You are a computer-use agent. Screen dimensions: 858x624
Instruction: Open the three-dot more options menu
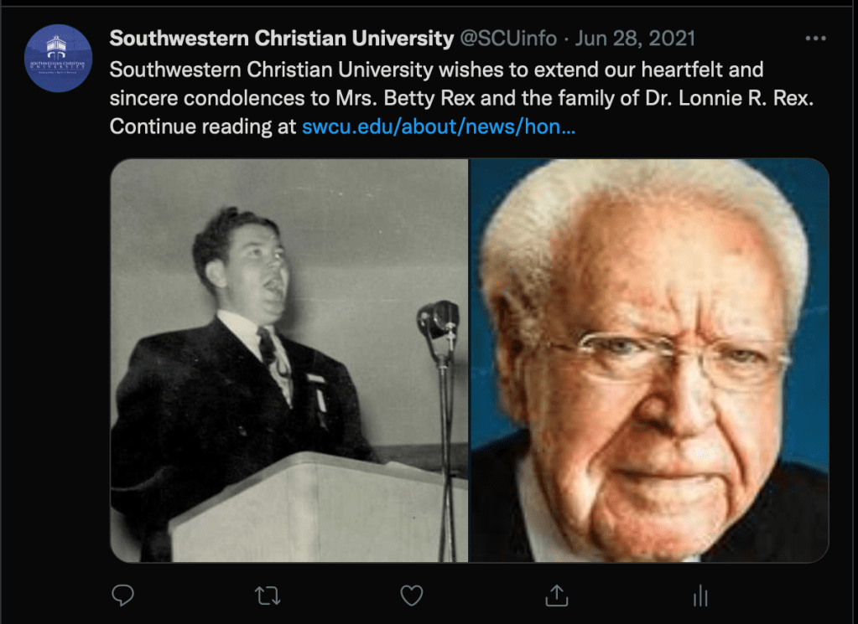(x=815, y=39)
